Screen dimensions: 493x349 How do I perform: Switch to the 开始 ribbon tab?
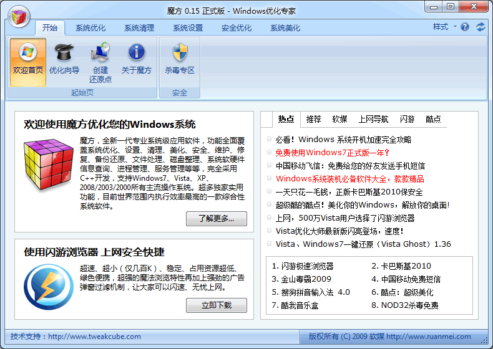point(50,27)
